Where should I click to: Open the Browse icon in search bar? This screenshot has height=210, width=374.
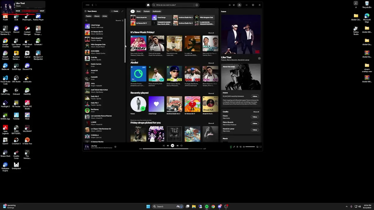pyautogui.click(x=197, y=5)
